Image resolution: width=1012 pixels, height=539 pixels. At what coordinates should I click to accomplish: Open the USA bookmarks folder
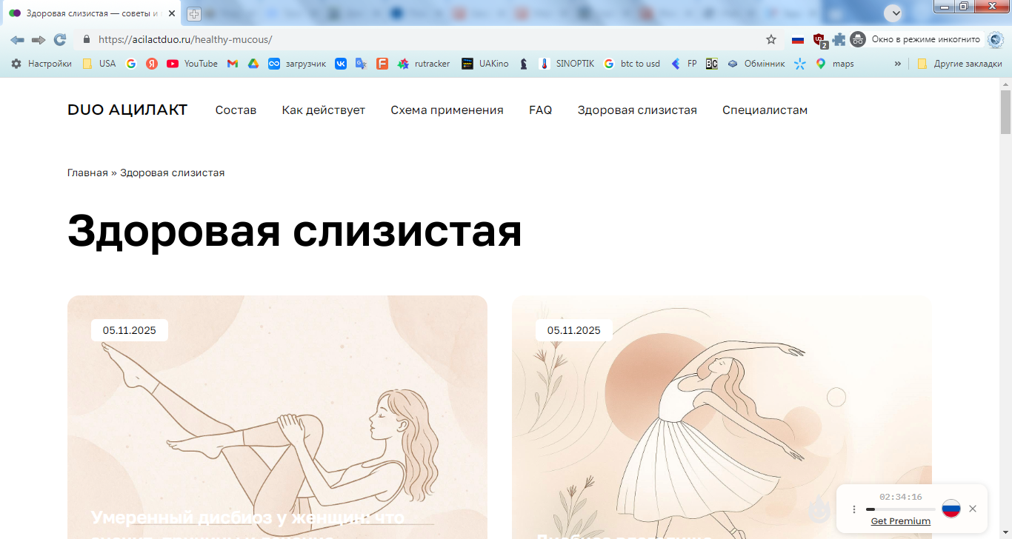[x=99, y=64]
